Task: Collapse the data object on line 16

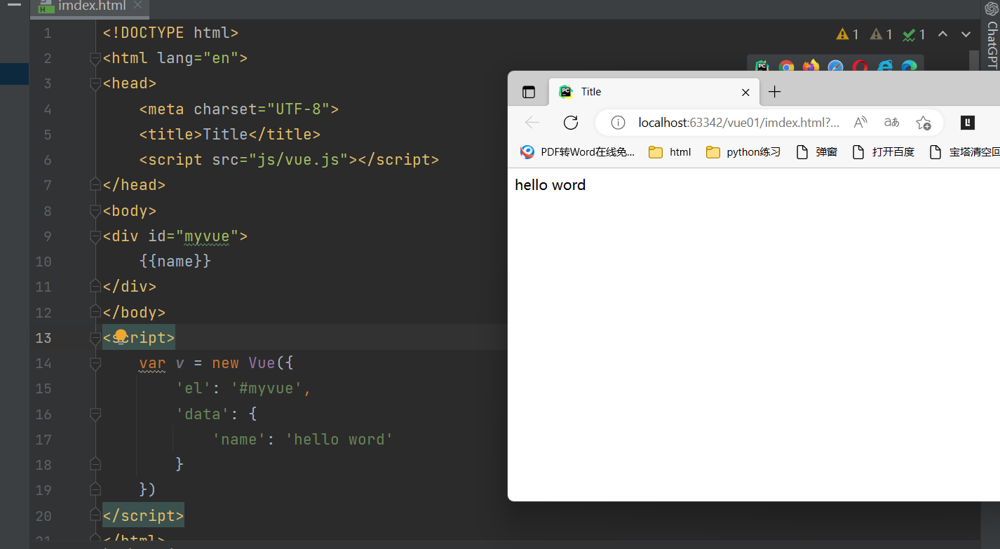Action: click(x=95, y=414)
